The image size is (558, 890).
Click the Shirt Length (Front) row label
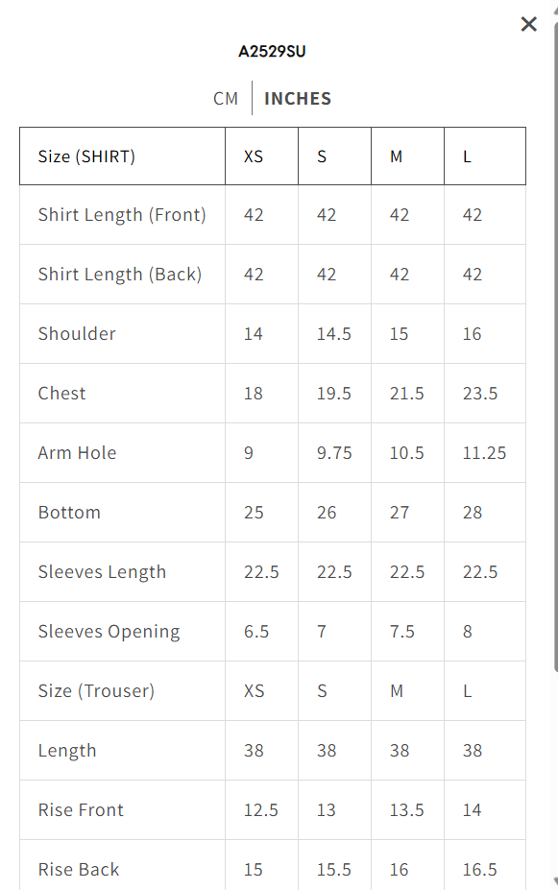coord(122,214)
